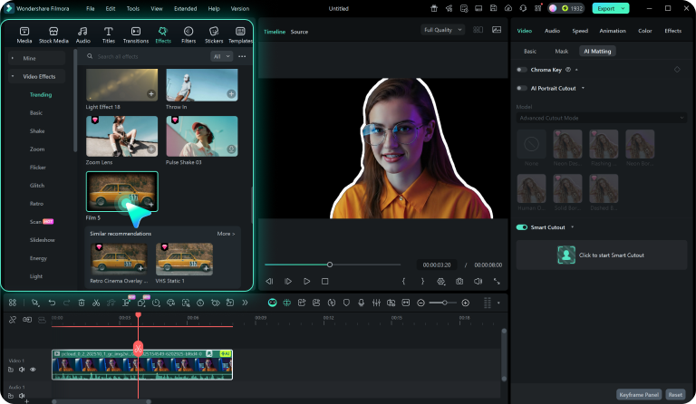696x404 pixels.
Task: Click the preview playback progress slider
Action: tap(330, 265)
